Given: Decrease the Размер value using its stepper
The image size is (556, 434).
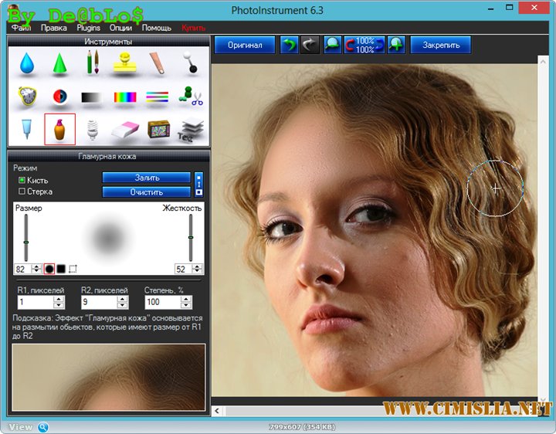Looking at the screenshot, I should tap(37, 272).
